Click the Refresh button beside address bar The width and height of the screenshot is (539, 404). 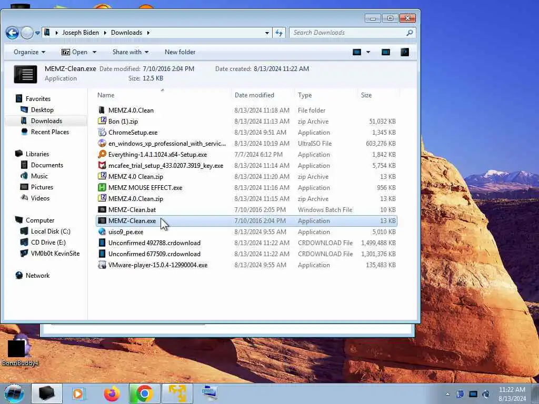point(279,33)
